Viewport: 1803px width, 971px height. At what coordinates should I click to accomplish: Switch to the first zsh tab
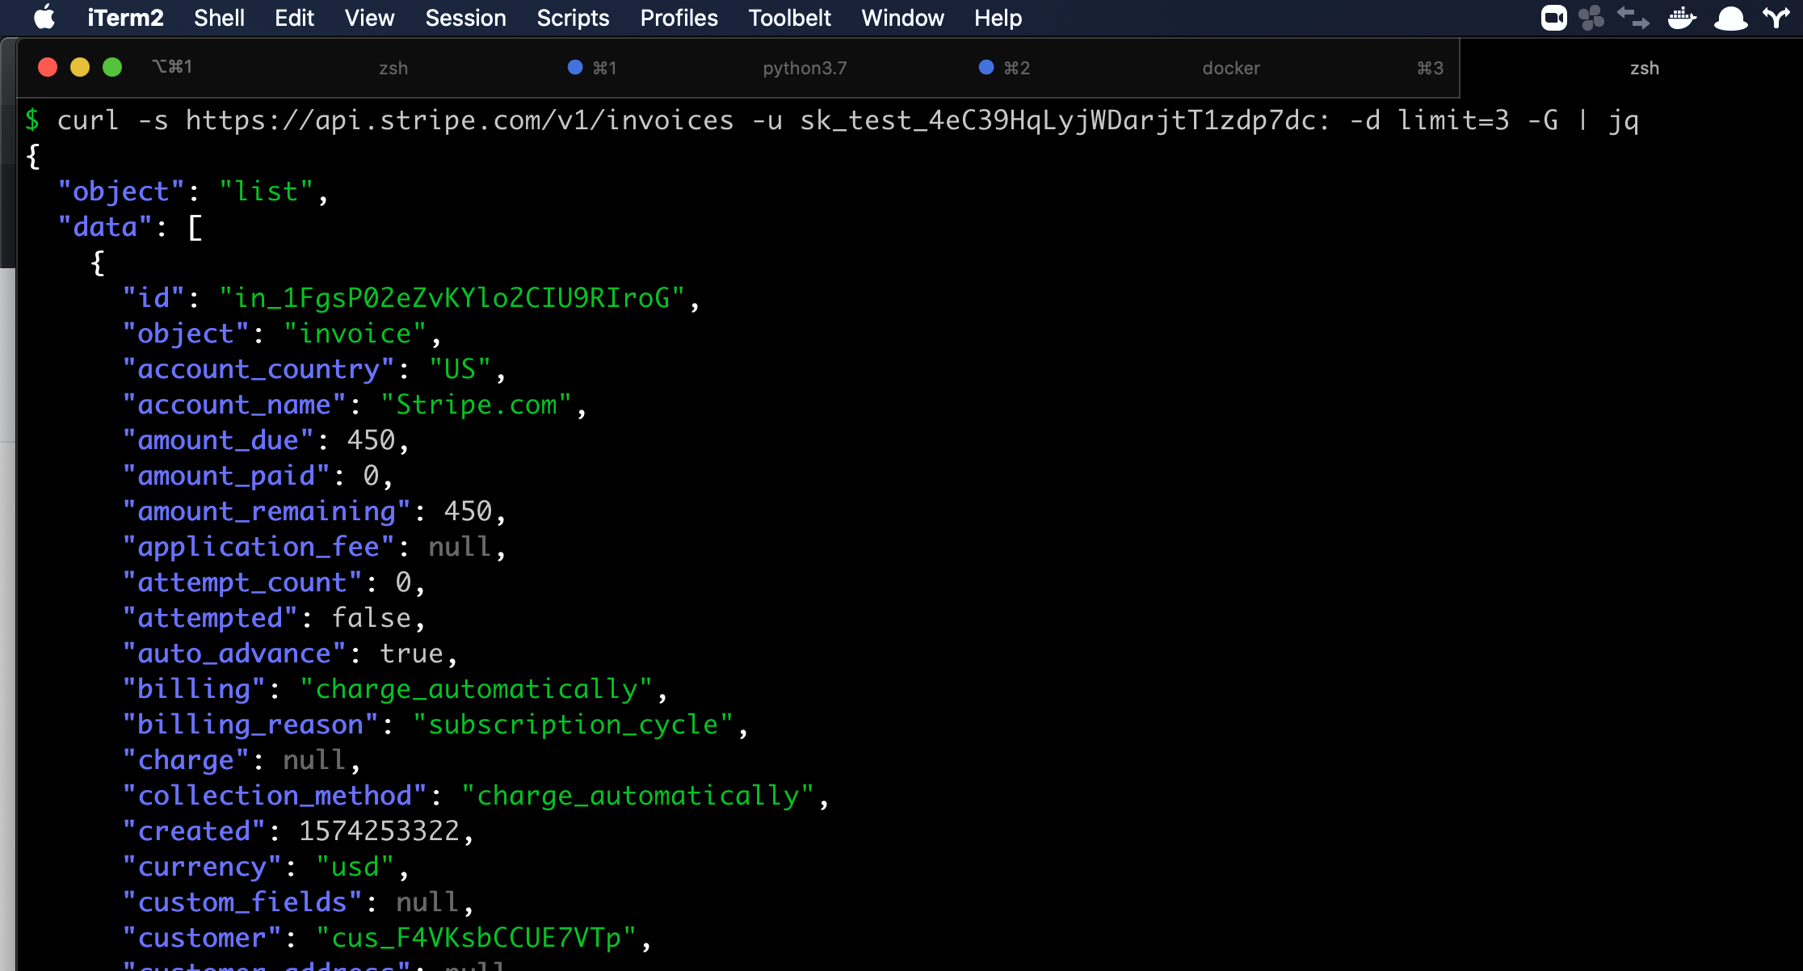point(393,68)
